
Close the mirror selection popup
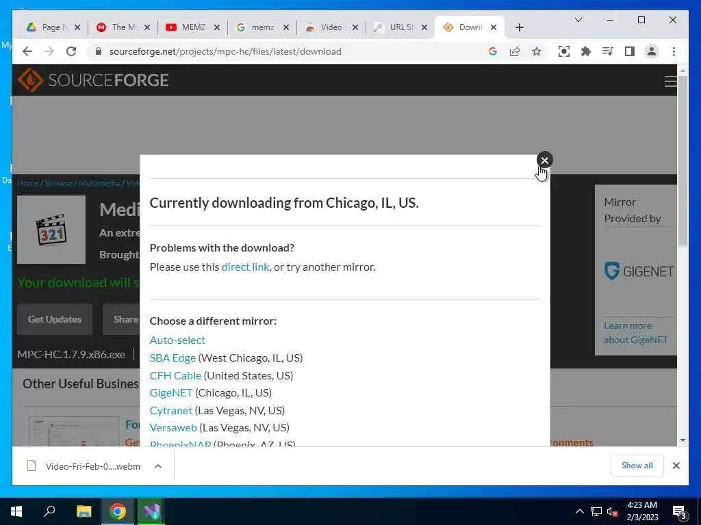tap(544, 160)
